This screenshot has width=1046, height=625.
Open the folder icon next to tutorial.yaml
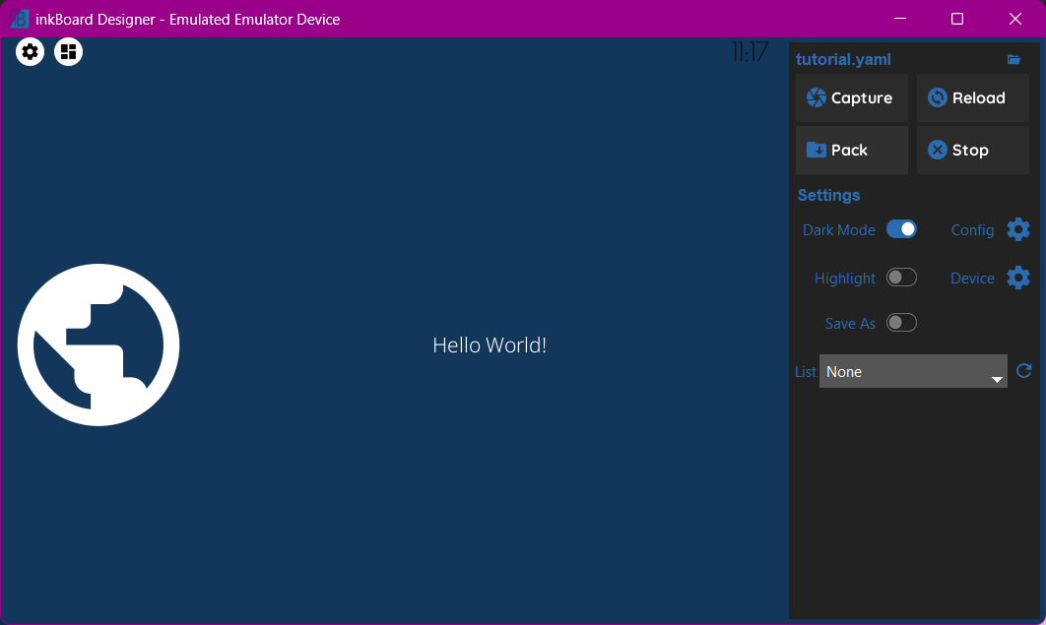[x=1013, y=60]
